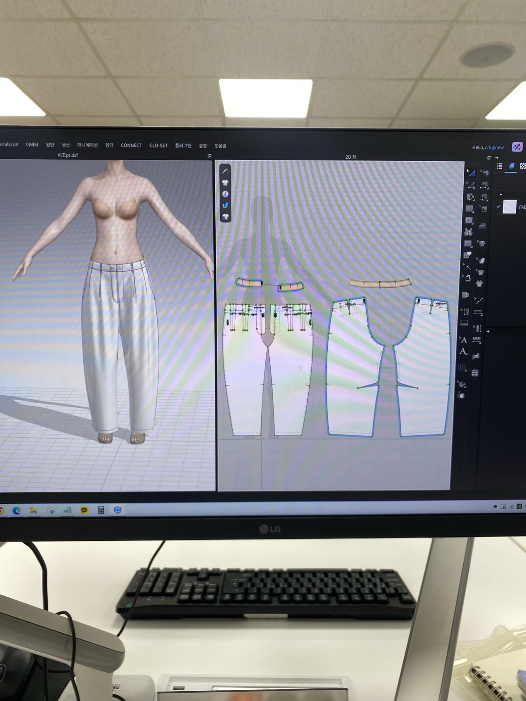Choose the Rectangle pattern tool
The image size is (526, 701).
click(x=470, y=209)
